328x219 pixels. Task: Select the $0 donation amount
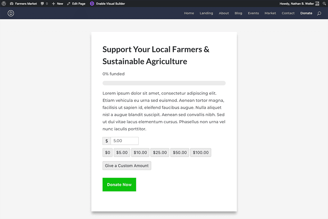(108, 153)
